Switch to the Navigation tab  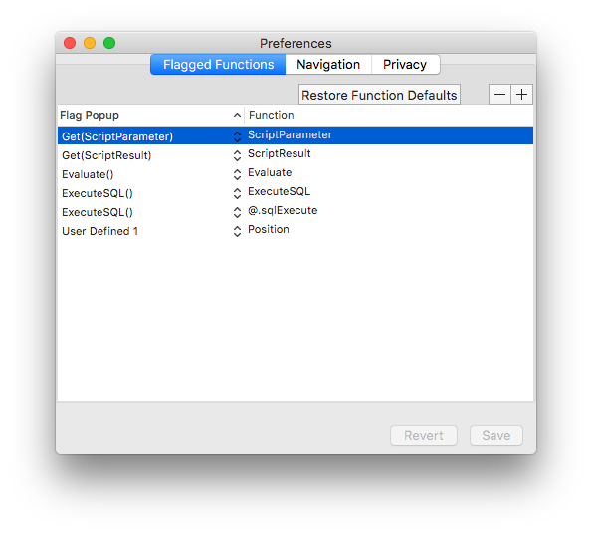pyautogui.click(x=328, y=64)
